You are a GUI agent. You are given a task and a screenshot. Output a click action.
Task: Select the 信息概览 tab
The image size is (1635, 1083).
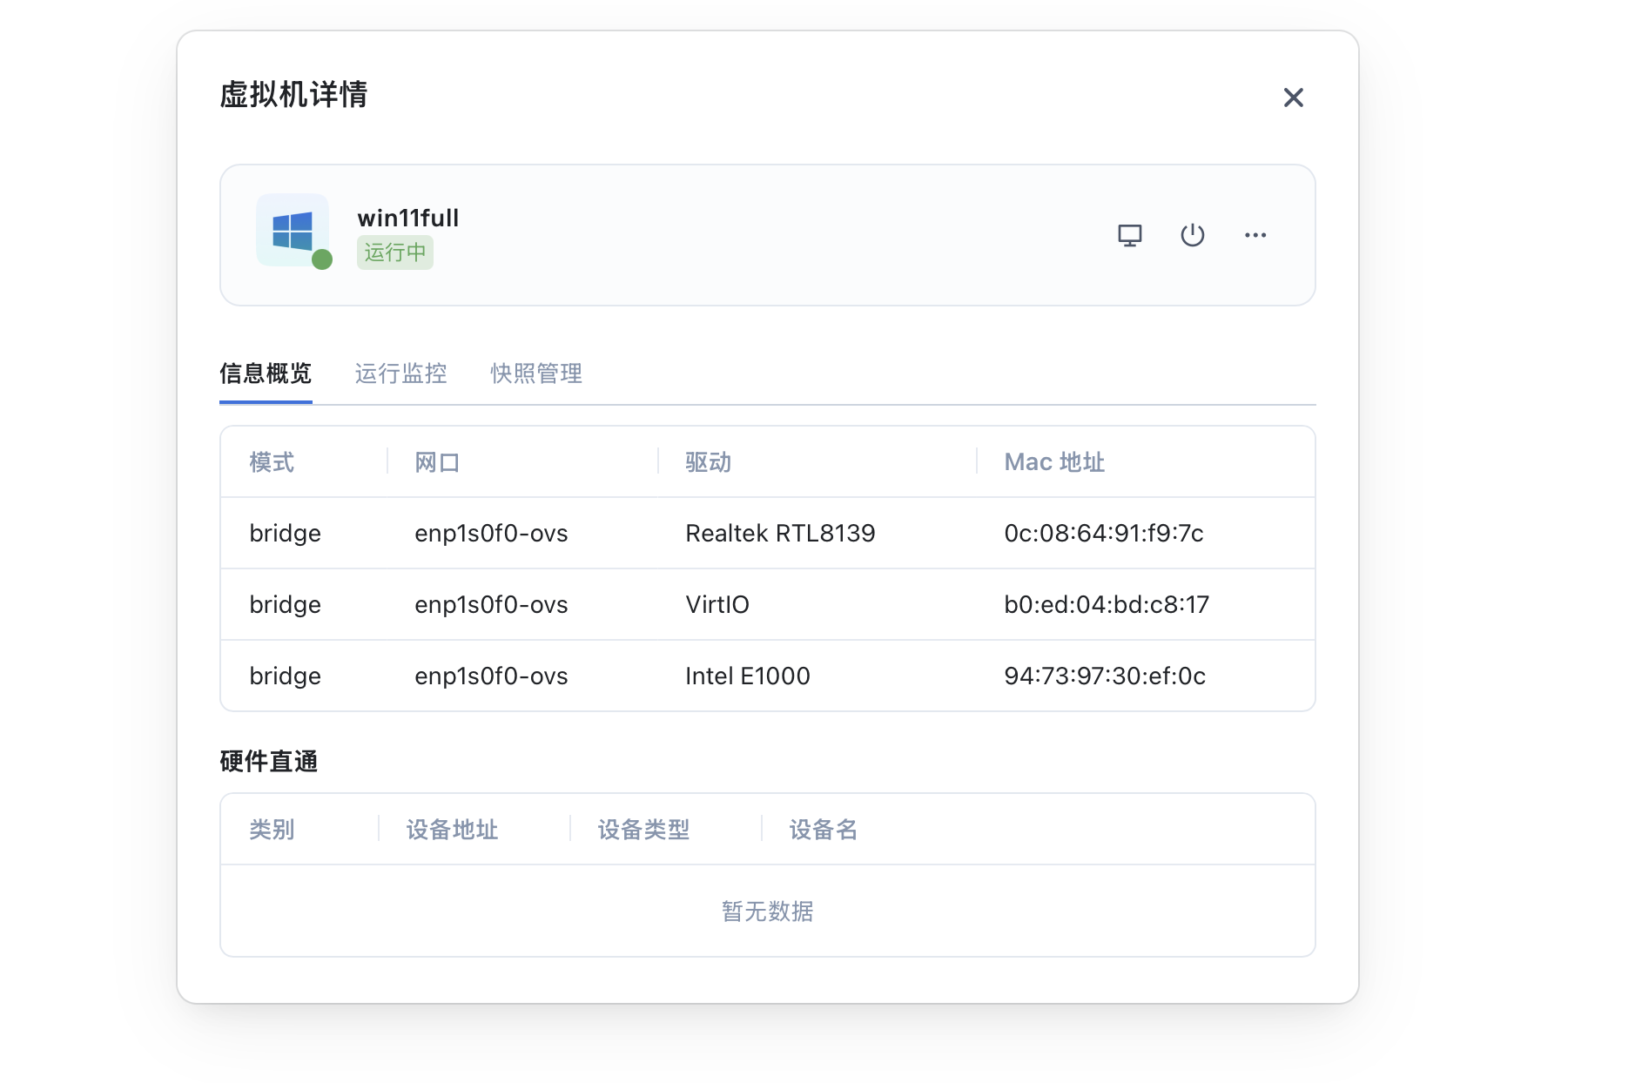point(266,373)
